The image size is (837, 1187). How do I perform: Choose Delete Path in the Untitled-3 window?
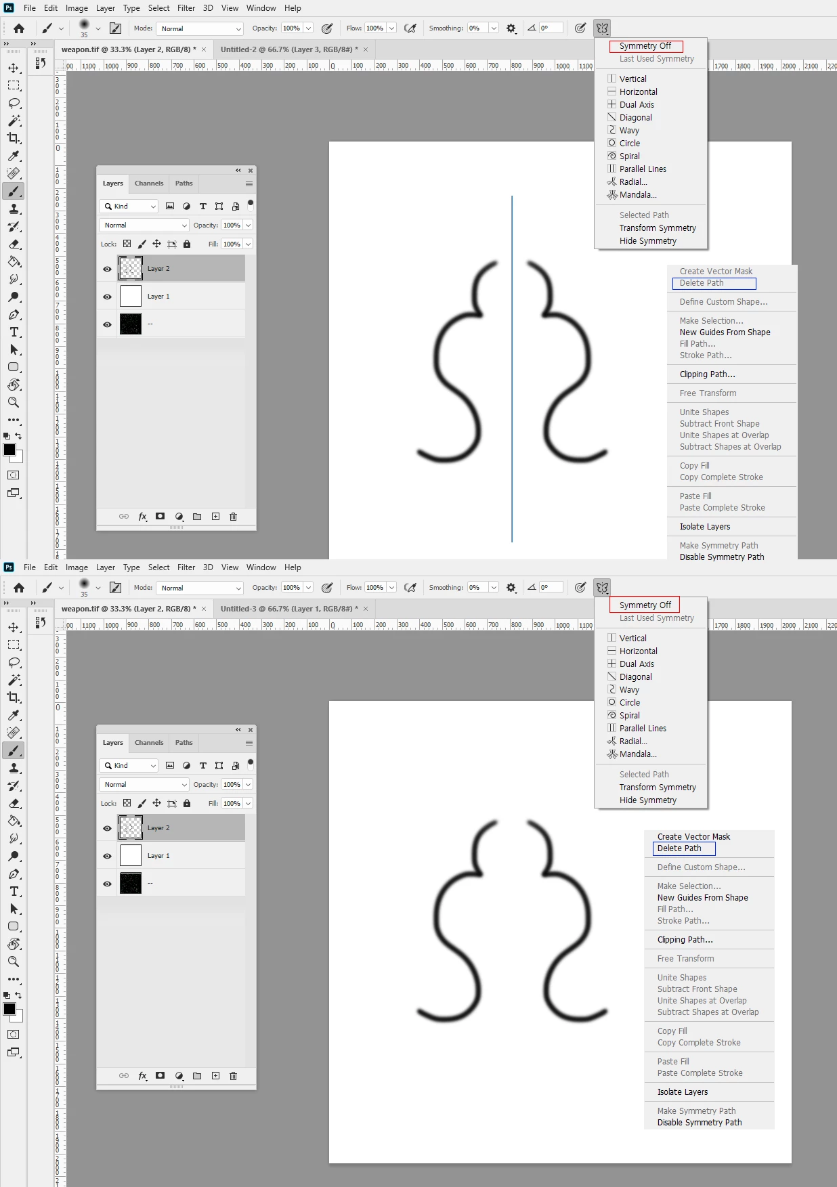679,848
